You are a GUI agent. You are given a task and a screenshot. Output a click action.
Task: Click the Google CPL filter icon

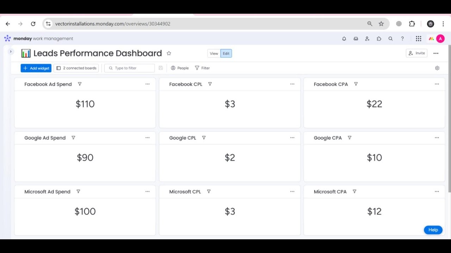click(204, 138)
